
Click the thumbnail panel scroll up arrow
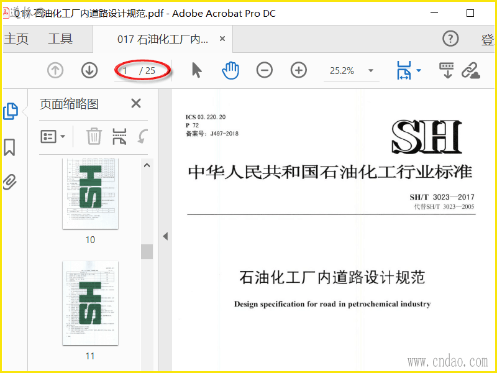point(147,165)
